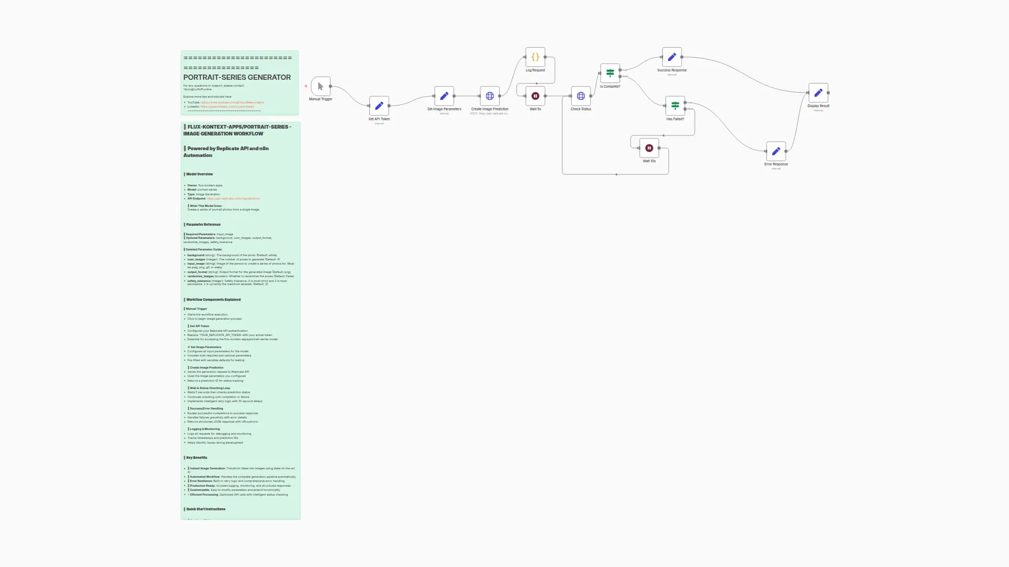Viewport: 1009px width, 567px height.
Task: Open the LinkedIn profile link
Action: (227, 107)
